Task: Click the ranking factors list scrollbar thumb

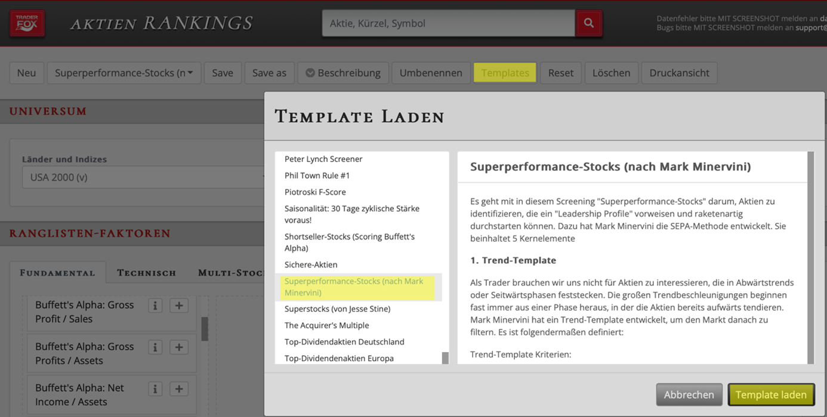Action: point(205,329)
